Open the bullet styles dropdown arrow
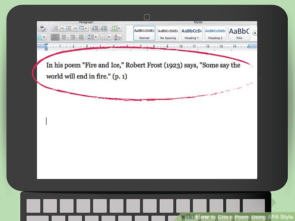 [62, 28]
